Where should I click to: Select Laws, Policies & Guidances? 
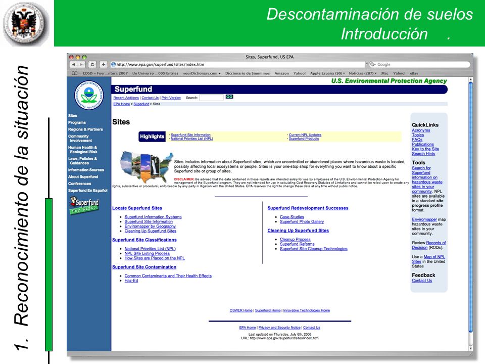tap(82, 161)
